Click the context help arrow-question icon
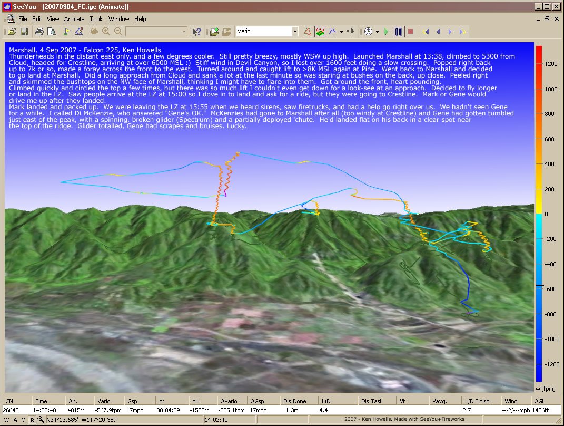This screenshot has height=426, width=564. coord(196,32)
